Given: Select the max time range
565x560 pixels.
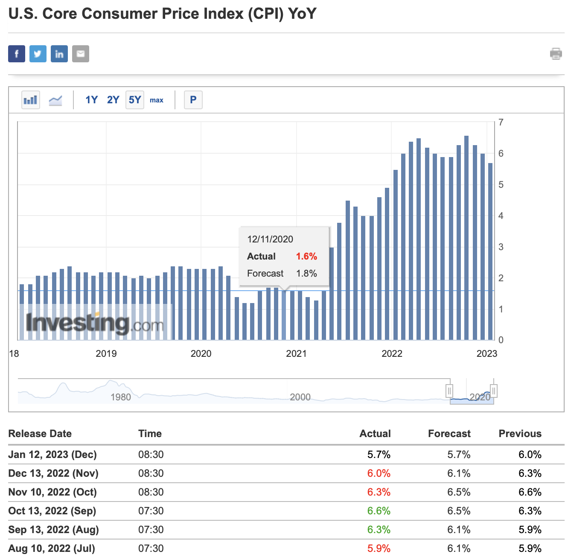Looking at the screenshot, I should pyautogui.click(x=157, y=100).
